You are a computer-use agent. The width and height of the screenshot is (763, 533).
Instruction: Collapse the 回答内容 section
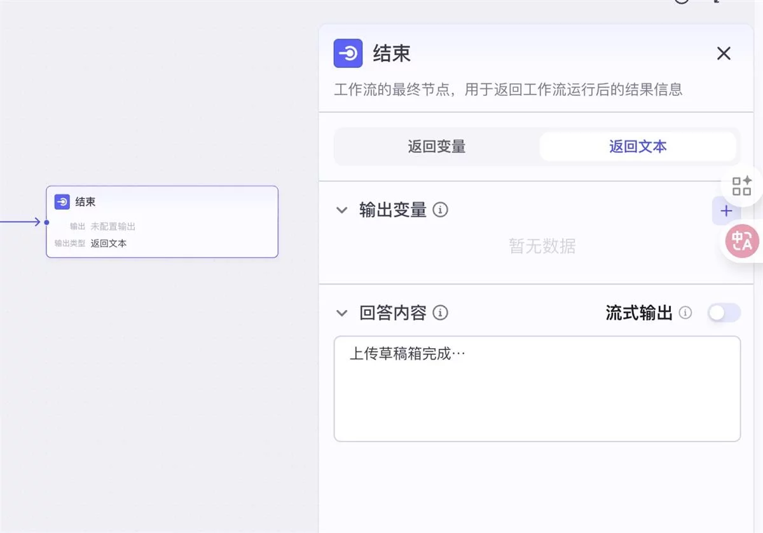[341, 313]
